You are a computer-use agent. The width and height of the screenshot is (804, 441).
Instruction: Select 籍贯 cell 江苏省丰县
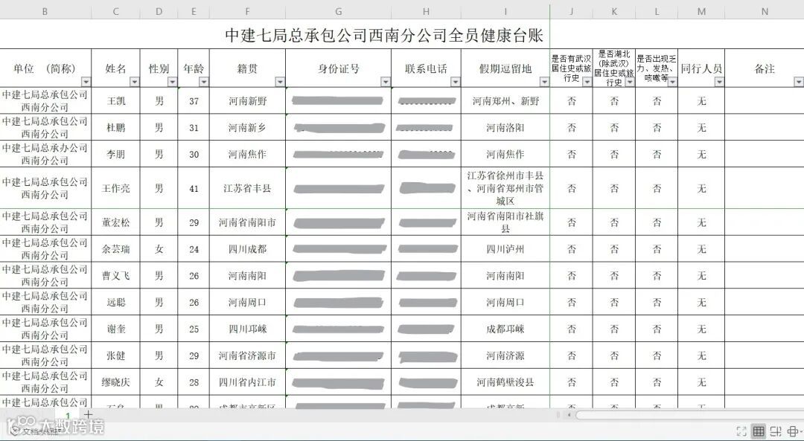point(248,188)
